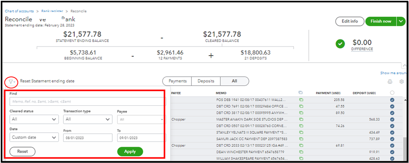Viewport: 409px width, 163px height.
Task: Open table settings gear icon
Action: coord(402,82)
